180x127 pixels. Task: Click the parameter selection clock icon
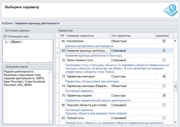pos(170,9)
